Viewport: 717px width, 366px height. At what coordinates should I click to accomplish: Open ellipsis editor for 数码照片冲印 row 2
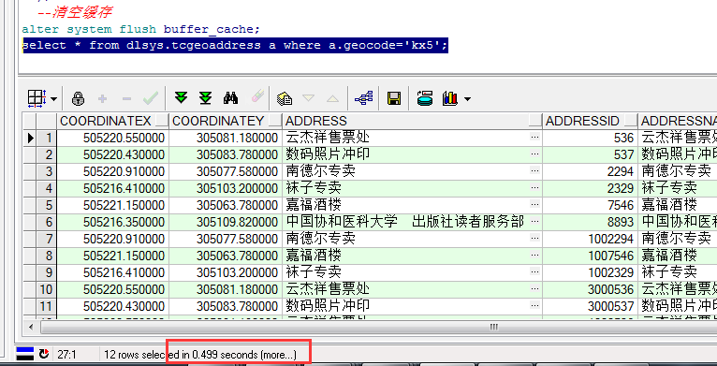coord(534,154)
